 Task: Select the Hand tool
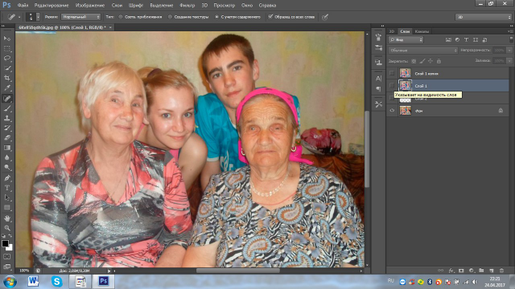pos(7,218)
